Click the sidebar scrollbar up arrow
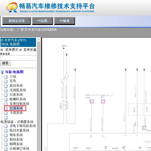The height and width of the screenshot is (151, 151). coord(39,40)
